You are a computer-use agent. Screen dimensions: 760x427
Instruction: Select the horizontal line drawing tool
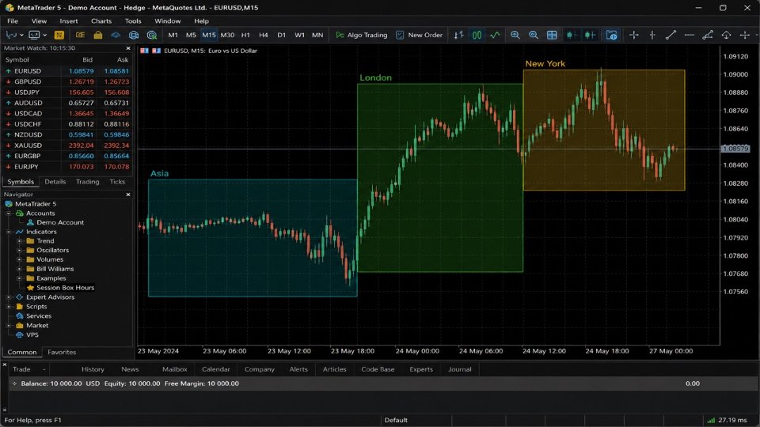point(689,35)
